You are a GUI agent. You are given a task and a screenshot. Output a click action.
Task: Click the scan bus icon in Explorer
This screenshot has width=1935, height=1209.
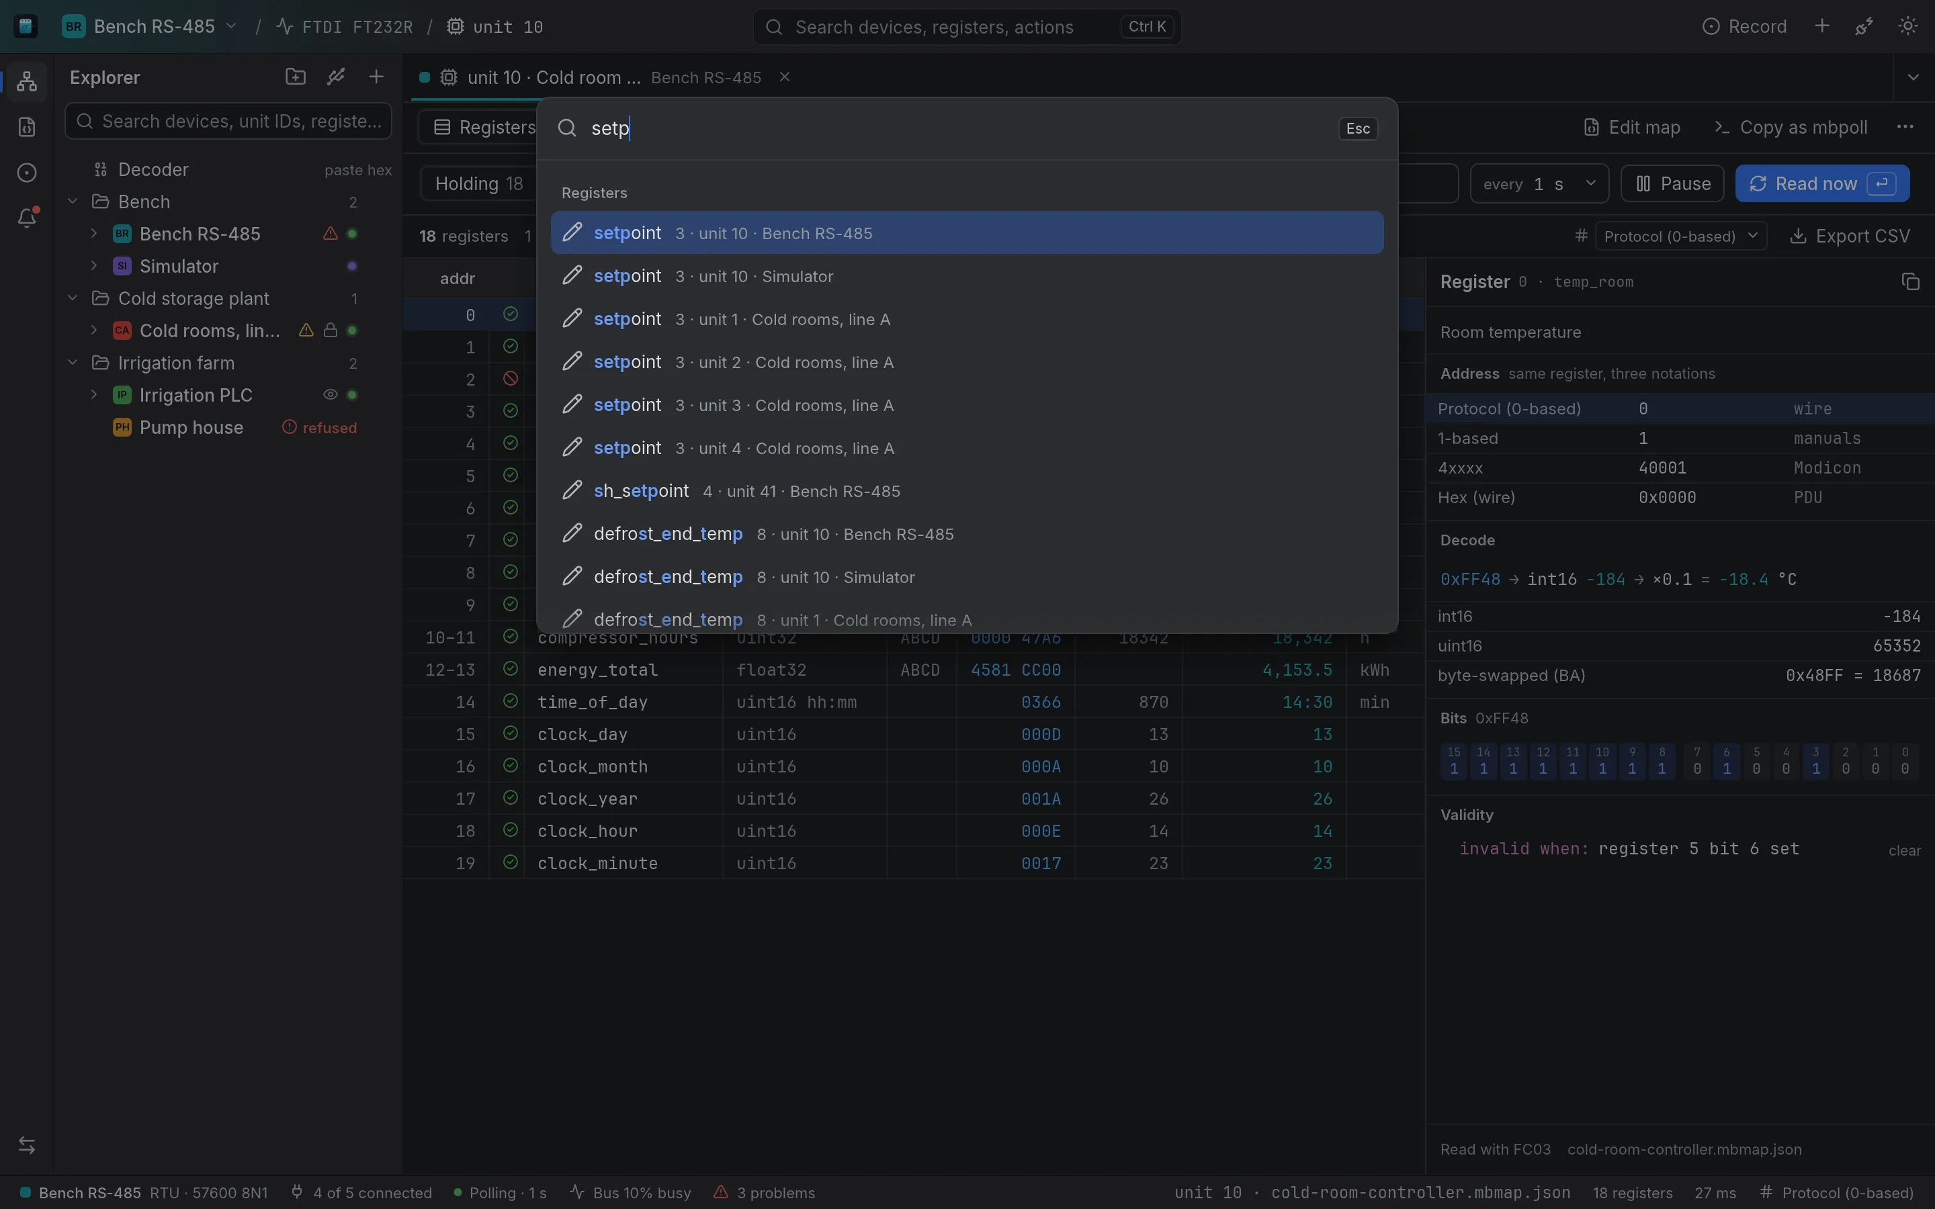pos(336,77)
